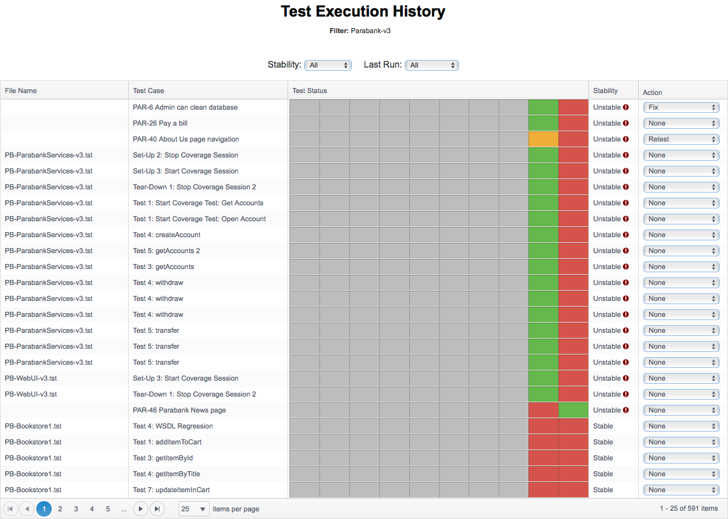Click unstable warning icon for Test 5: getAccounts 2
This screenshot has height=519, width=728.
coord(626,251)
